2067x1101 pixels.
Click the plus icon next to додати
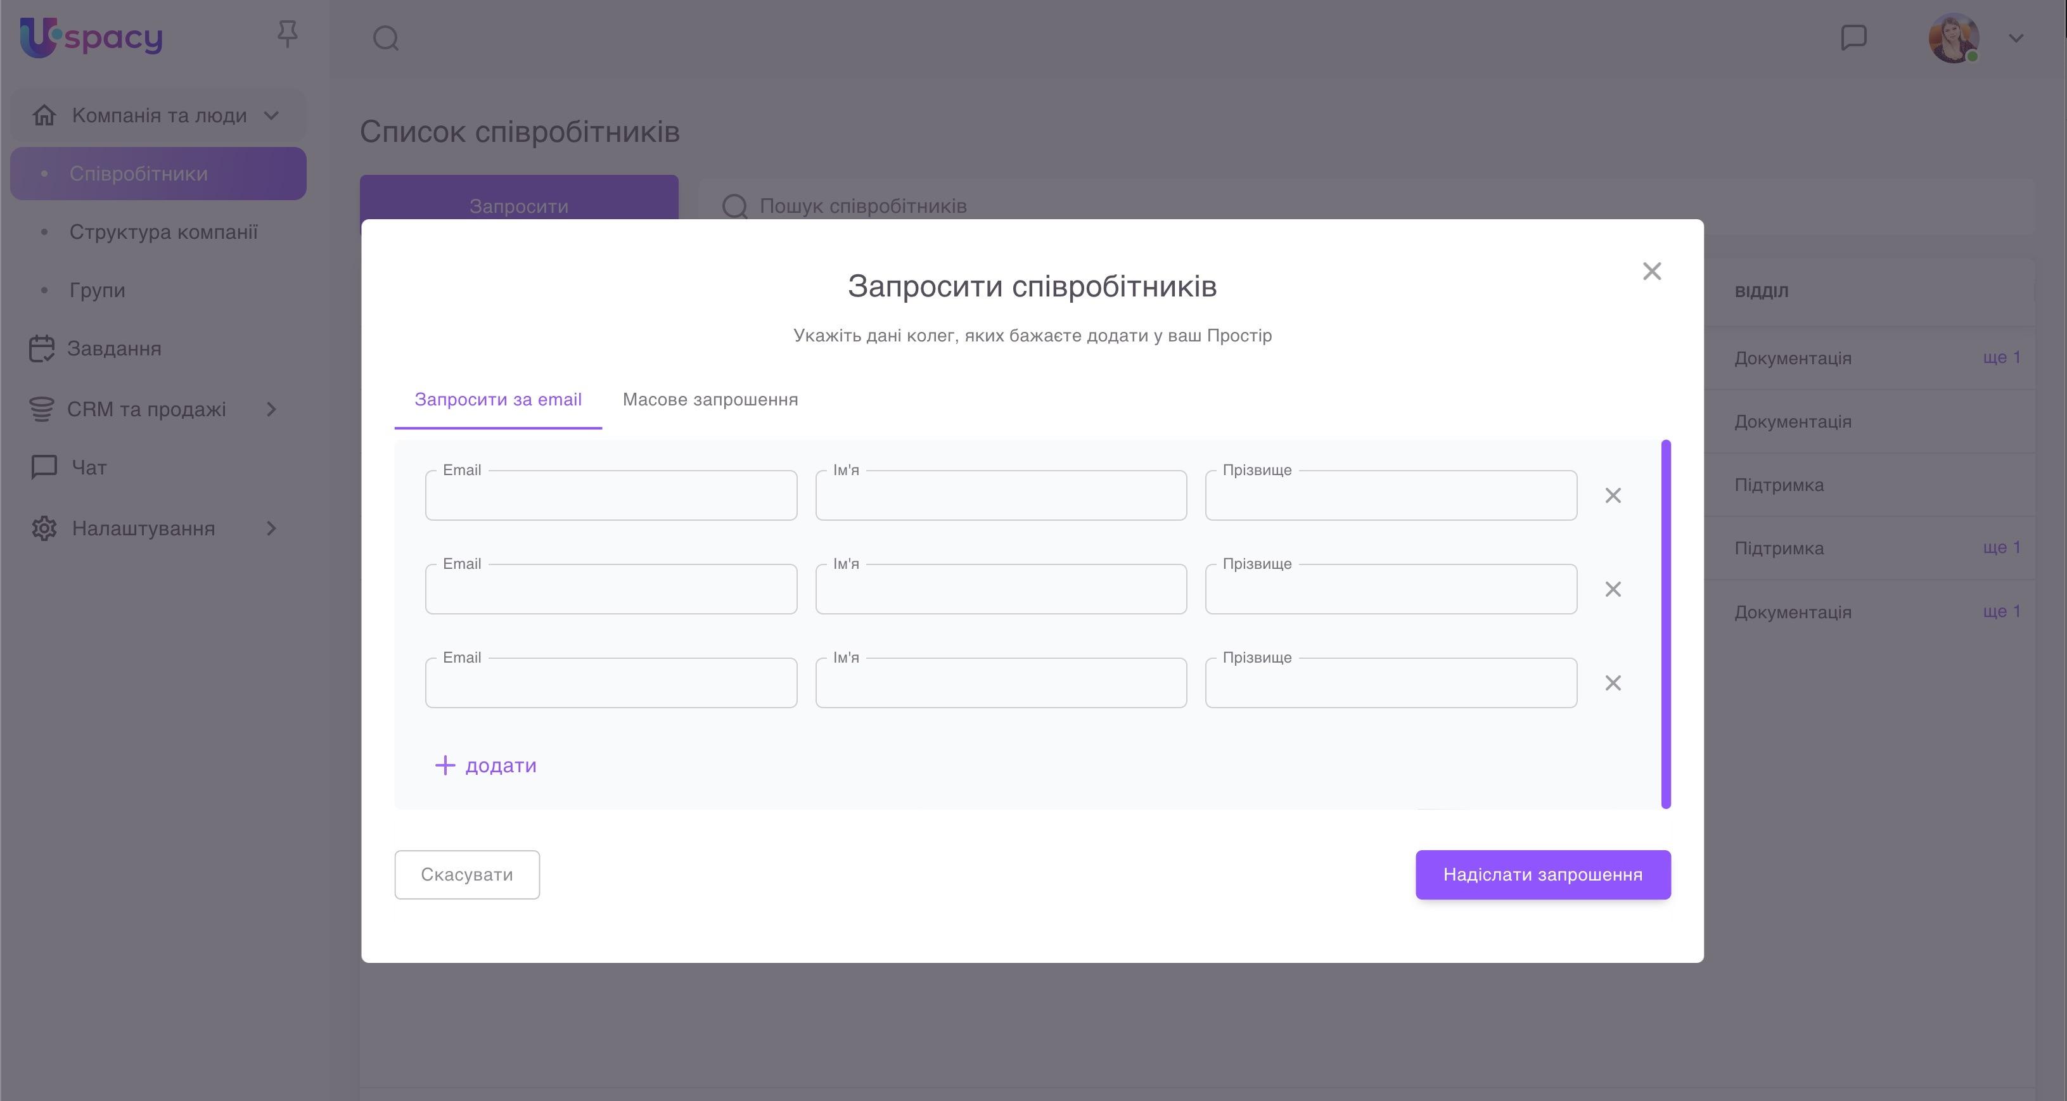click(x=445, y=765)
